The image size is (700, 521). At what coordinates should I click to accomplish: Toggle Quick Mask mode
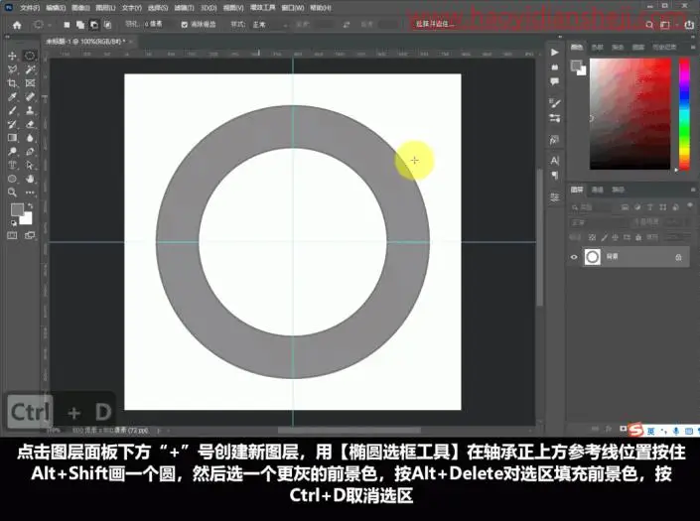(12, 235)
